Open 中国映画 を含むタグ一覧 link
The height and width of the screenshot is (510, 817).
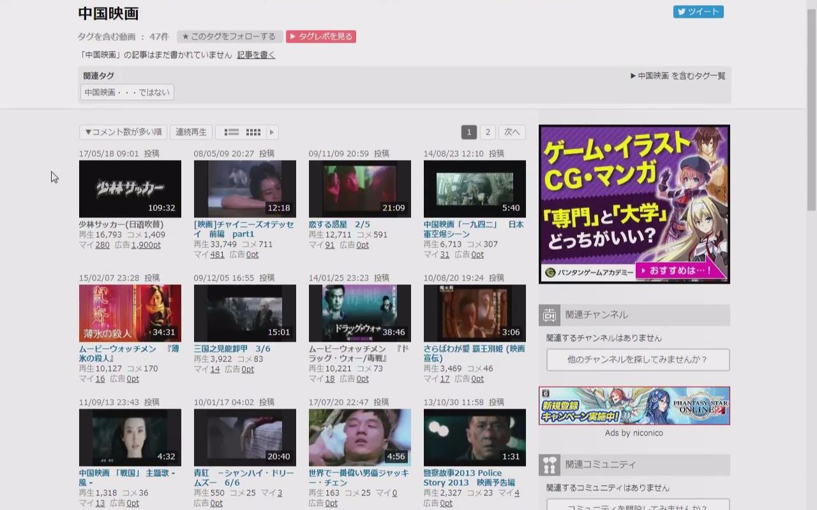[678, 75]
